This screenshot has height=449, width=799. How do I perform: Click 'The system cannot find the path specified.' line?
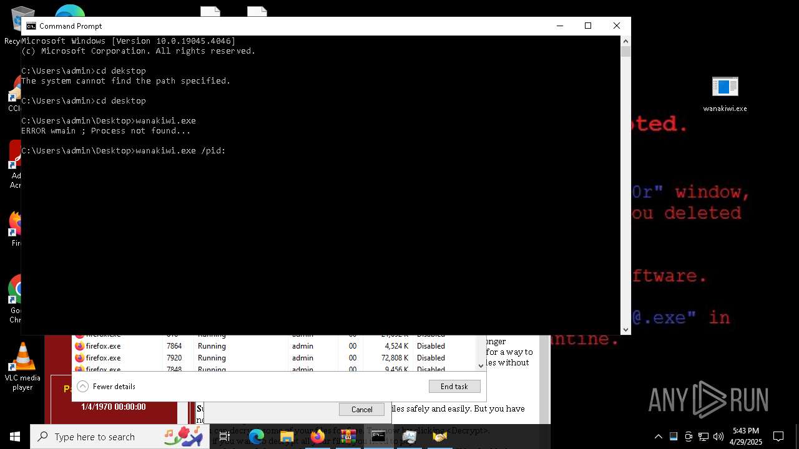(126, 81)
